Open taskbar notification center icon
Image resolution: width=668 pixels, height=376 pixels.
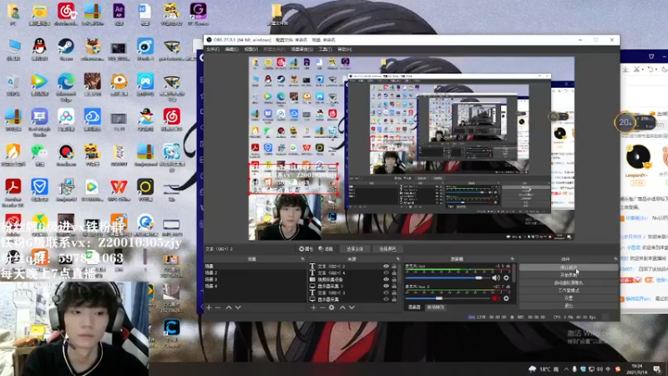pyautogui.click(x=657, y=369)
